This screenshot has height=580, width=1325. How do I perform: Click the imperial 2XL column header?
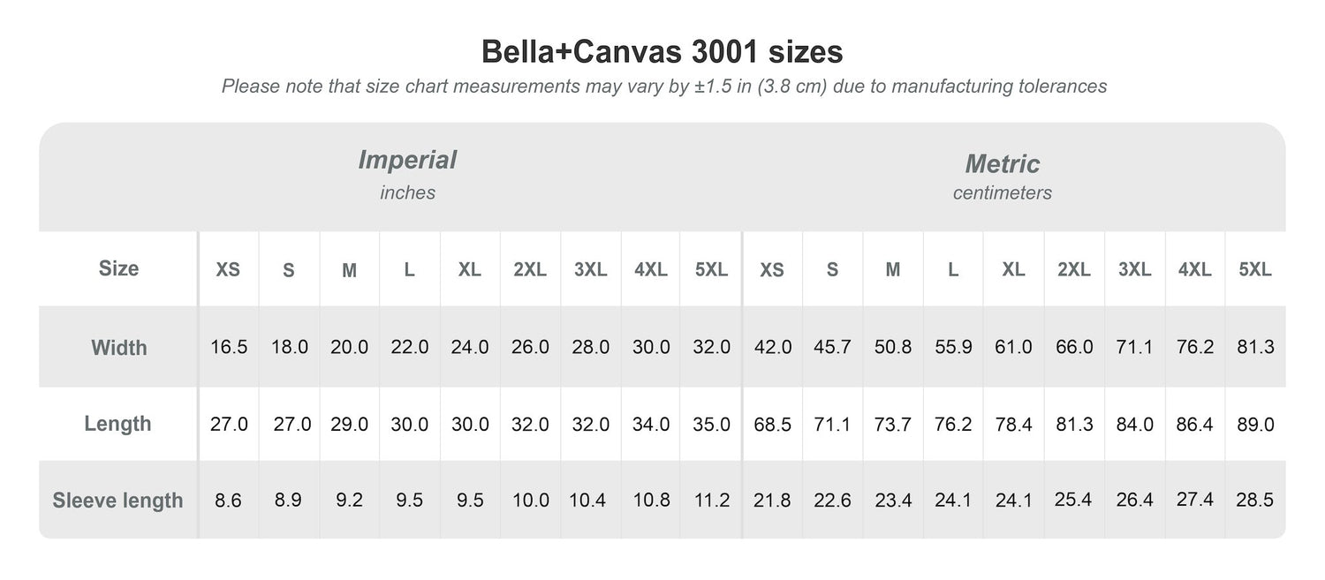(x=530, y=270)
